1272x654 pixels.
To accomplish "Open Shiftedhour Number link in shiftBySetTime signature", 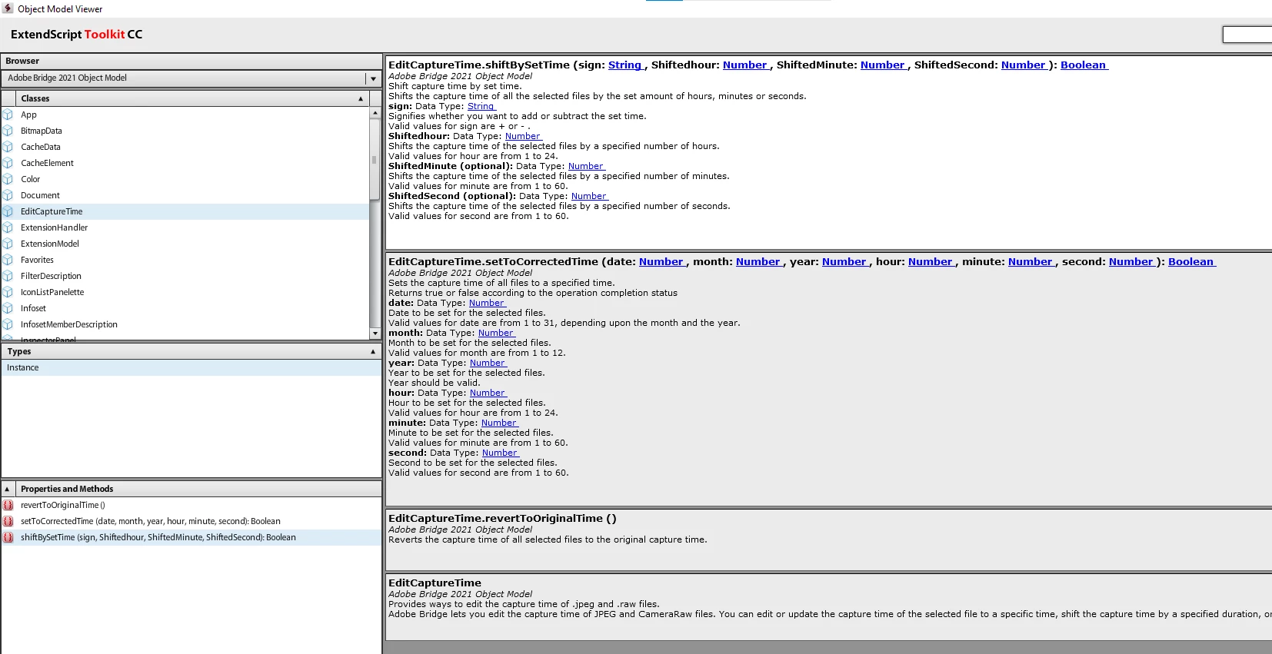I will click(x=745, y=65).
